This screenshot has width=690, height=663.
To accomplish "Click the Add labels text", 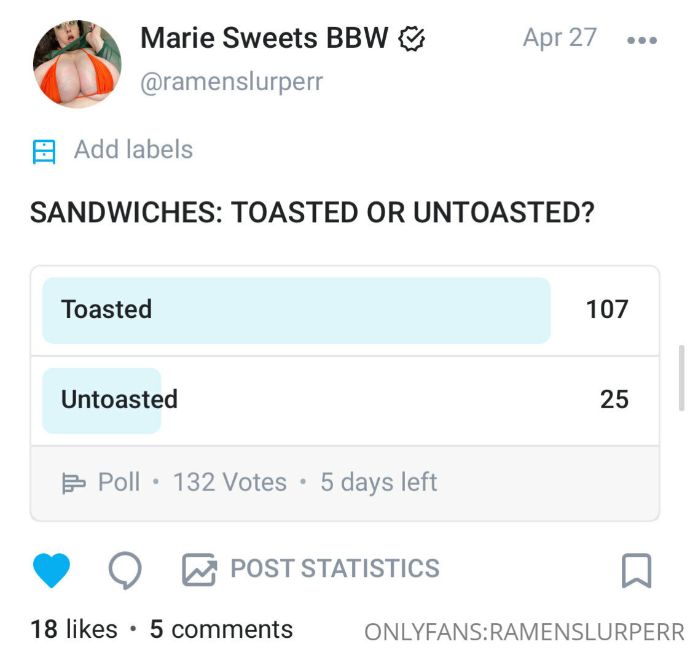I will 133,150.
